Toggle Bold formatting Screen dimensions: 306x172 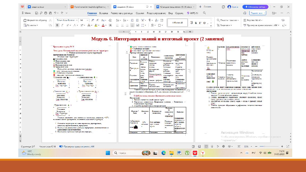[57, 25]
